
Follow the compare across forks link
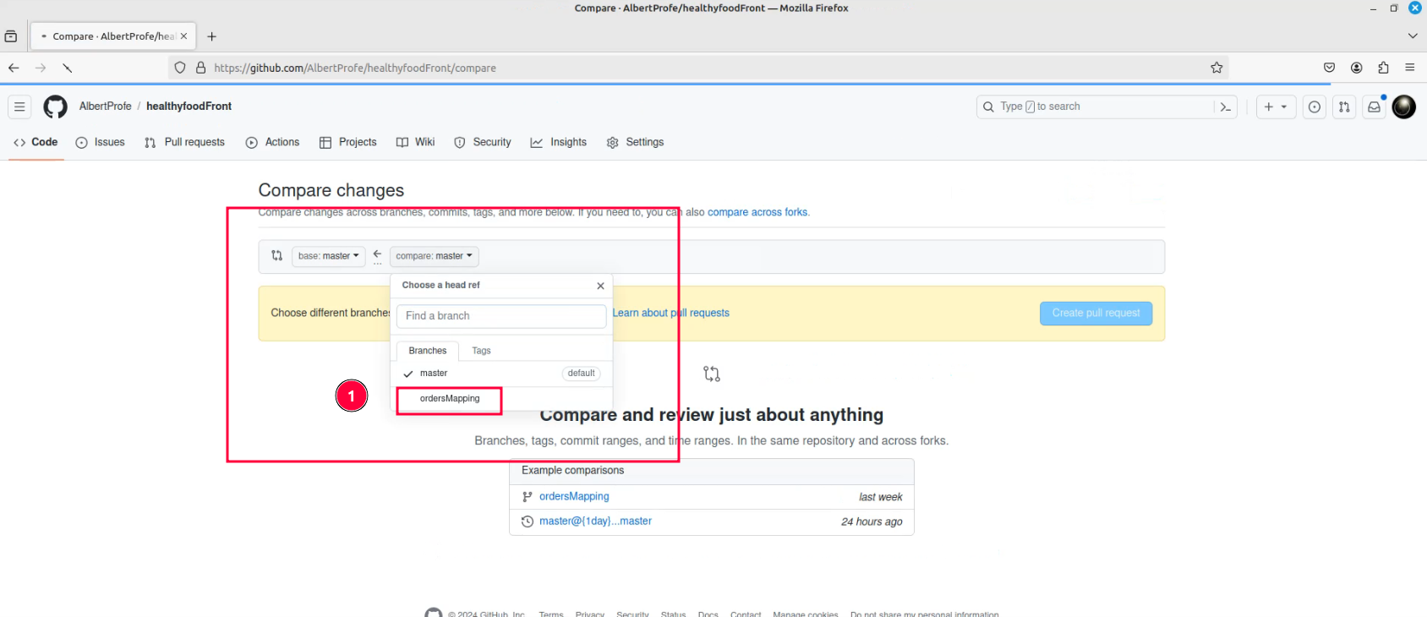(x=757, y=212)
